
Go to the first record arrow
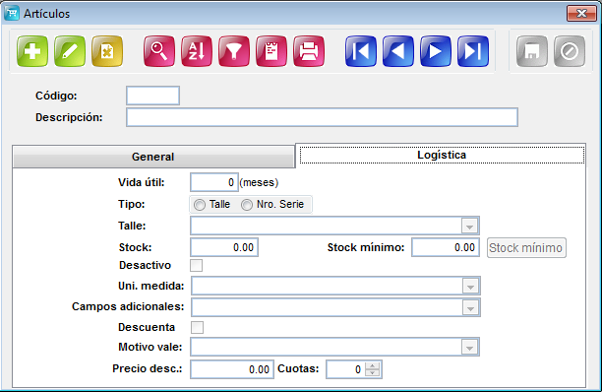pos(360,51)
